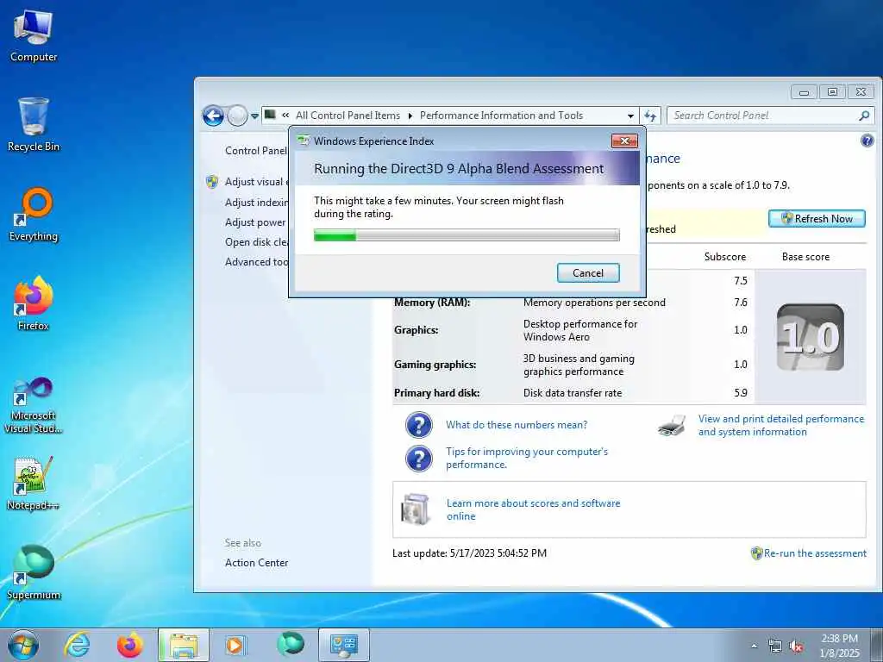Click the help icon beside What do these numbers mean
This screenshot has width=883, height=662.
(x=418, y=425)
